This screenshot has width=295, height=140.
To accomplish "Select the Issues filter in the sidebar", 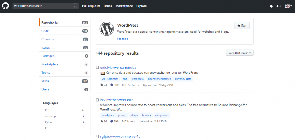I will pyautogui.click(x=65, y=48).
